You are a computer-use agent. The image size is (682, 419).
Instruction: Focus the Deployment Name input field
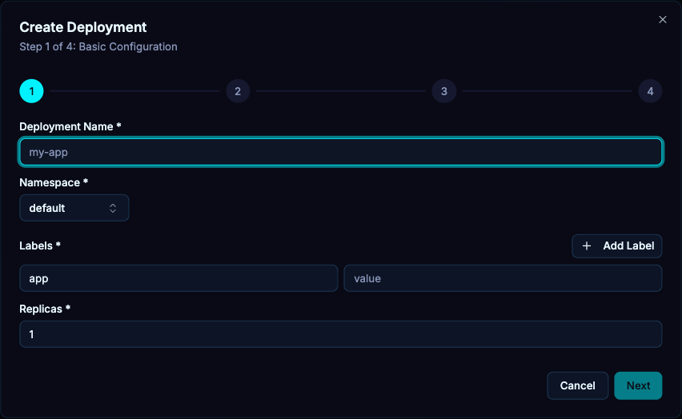[341, 152]
